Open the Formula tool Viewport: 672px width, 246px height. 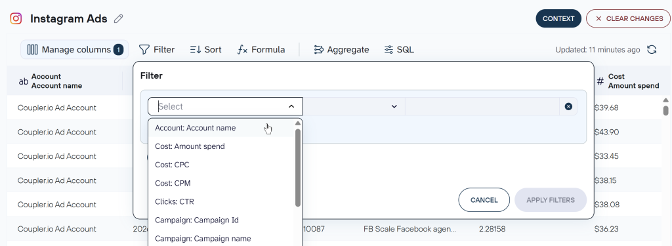point(261,50)
